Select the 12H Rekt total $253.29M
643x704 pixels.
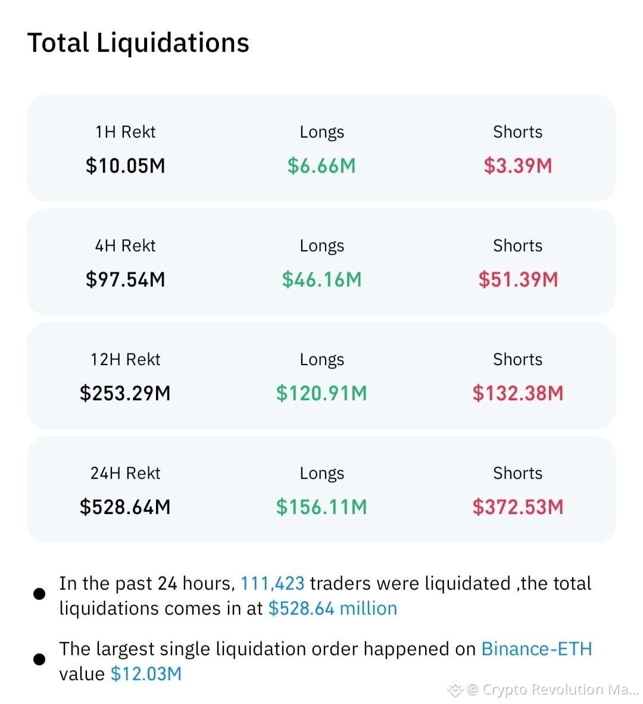[125, 393]
